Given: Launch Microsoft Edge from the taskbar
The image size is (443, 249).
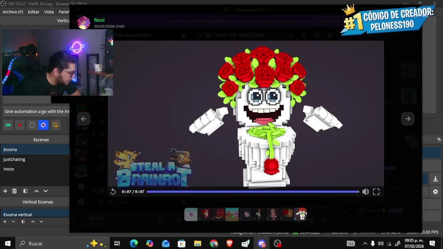Looking at the screenshot, I should point(134,243).
